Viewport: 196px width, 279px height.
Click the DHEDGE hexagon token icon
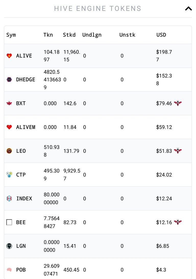(x=9, y=79)
